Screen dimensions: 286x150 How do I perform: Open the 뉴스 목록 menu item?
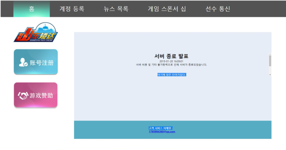coord(116,9)
